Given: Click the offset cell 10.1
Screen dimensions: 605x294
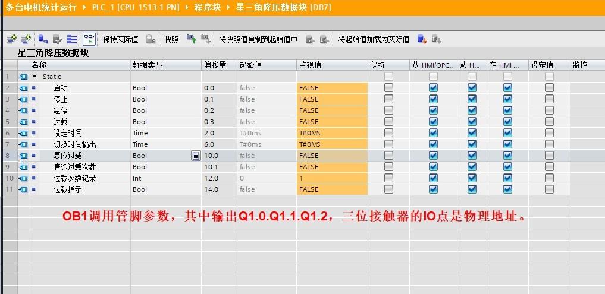Looking at the screenshot, I should [x=219, y=167].
